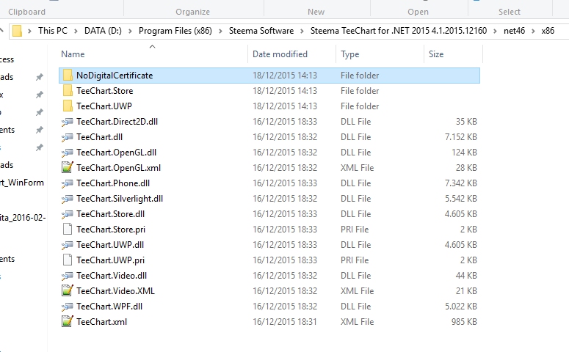The width and height of the screenshot is (569, 352).
Task: Click the PRI File type for TeeChart.Store.pri
Action: [355, 230]
